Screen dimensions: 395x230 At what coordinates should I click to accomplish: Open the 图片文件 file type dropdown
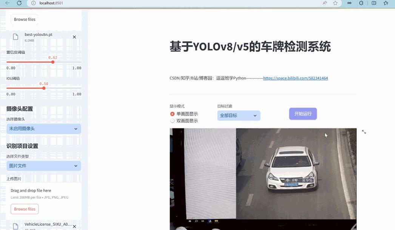point(43,166)
